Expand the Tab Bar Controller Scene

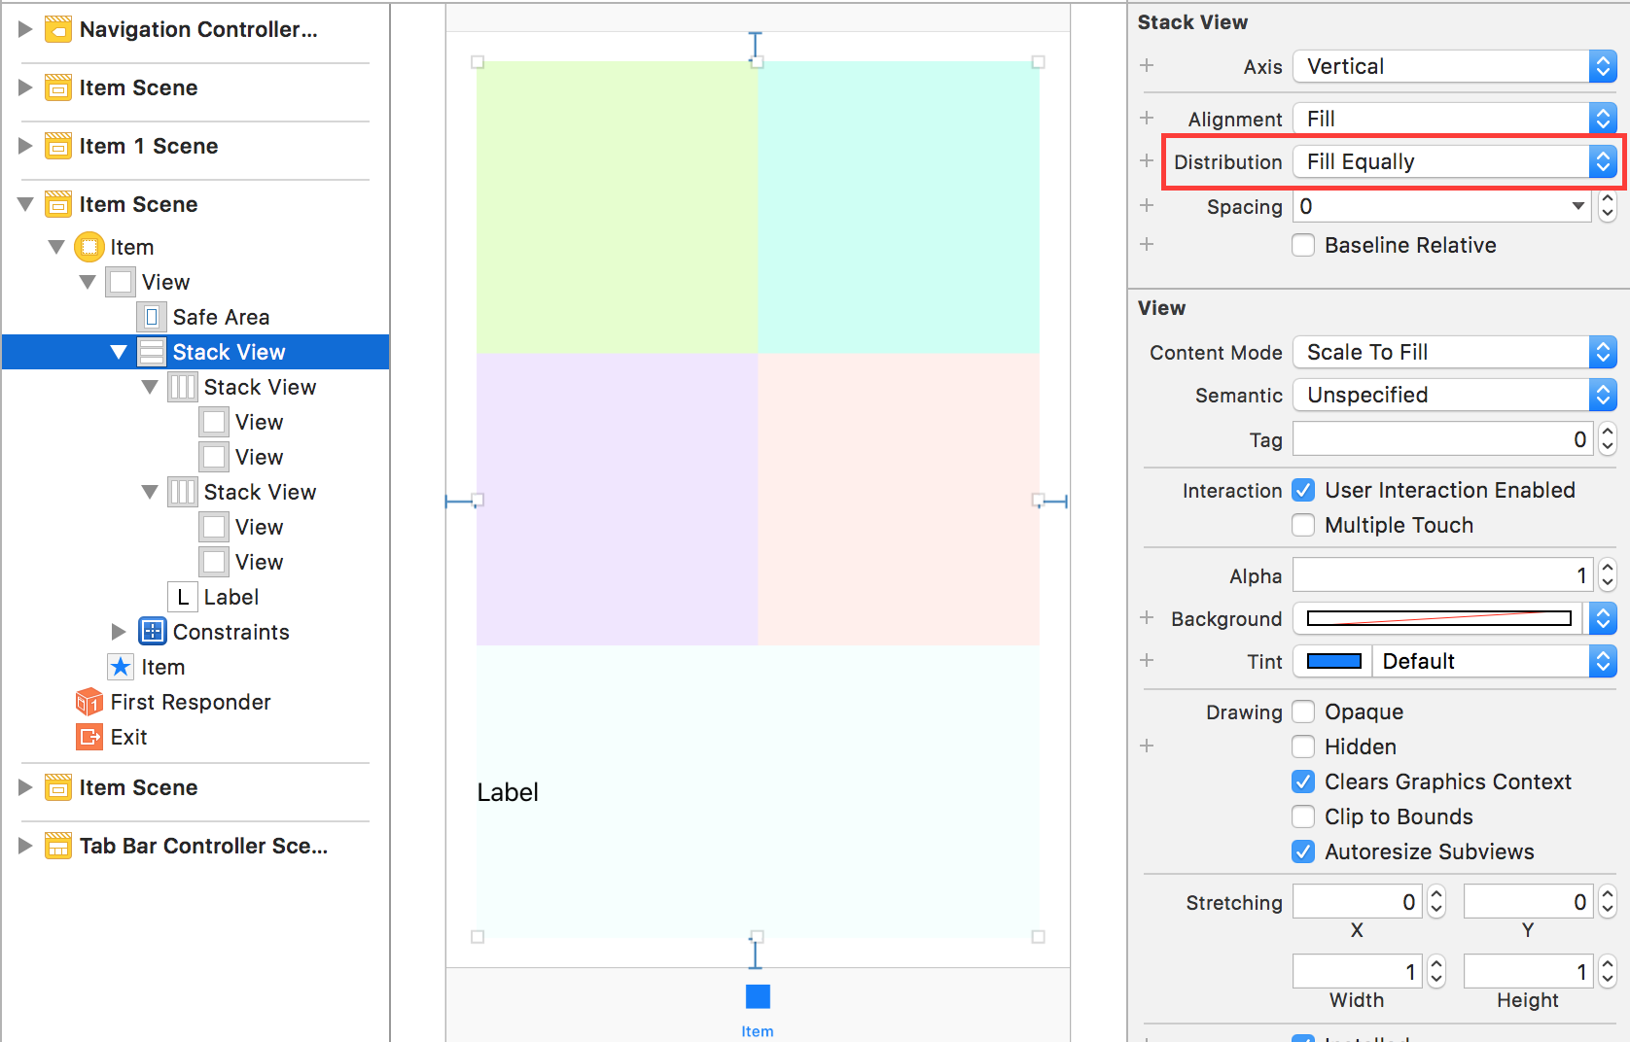click(25, 847)
